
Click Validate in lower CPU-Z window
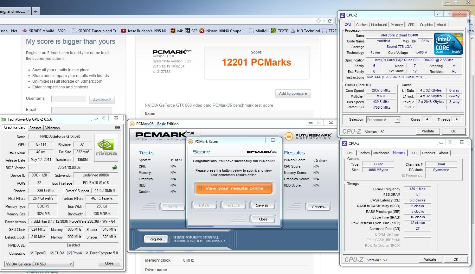click(x=430, y=259)
